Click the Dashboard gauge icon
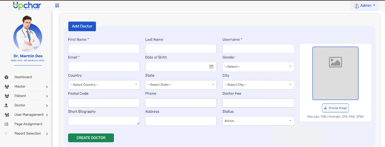Viewport: 385px width, 147px height. pos(7,77)
